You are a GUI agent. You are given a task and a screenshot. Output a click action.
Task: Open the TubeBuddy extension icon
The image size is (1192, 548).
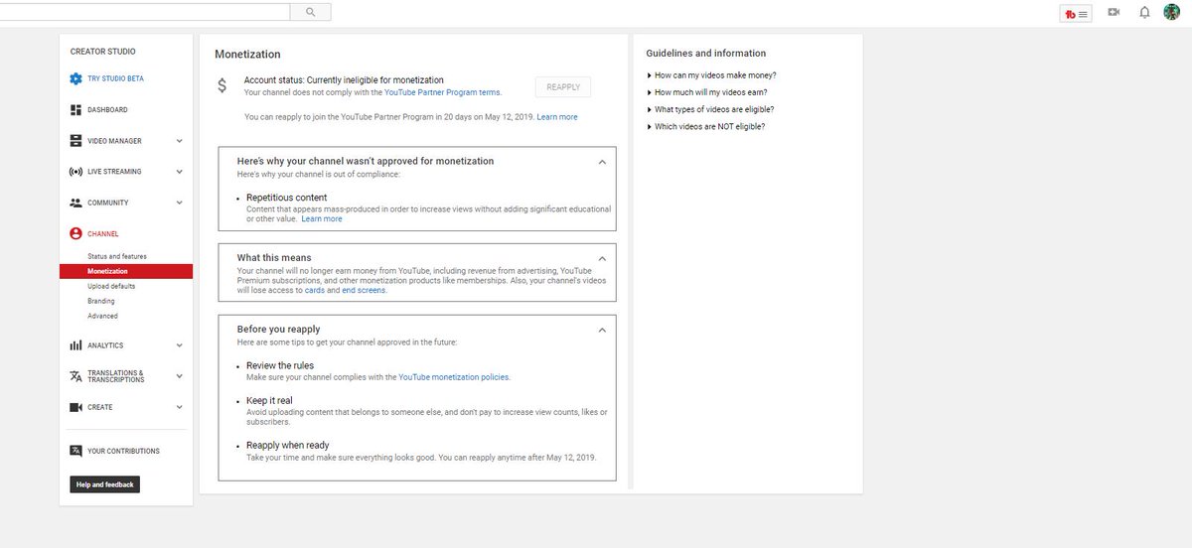pyautogui.click(x=1076, y=13)
